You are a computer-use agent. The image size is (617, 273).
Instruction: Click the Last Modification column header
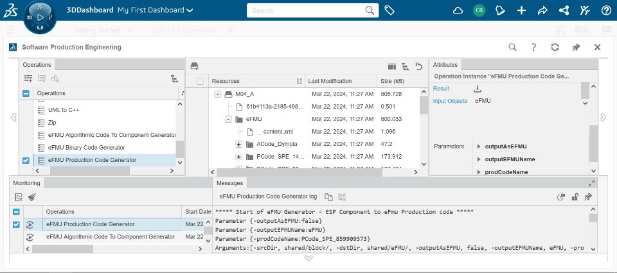tap(341, 81)
